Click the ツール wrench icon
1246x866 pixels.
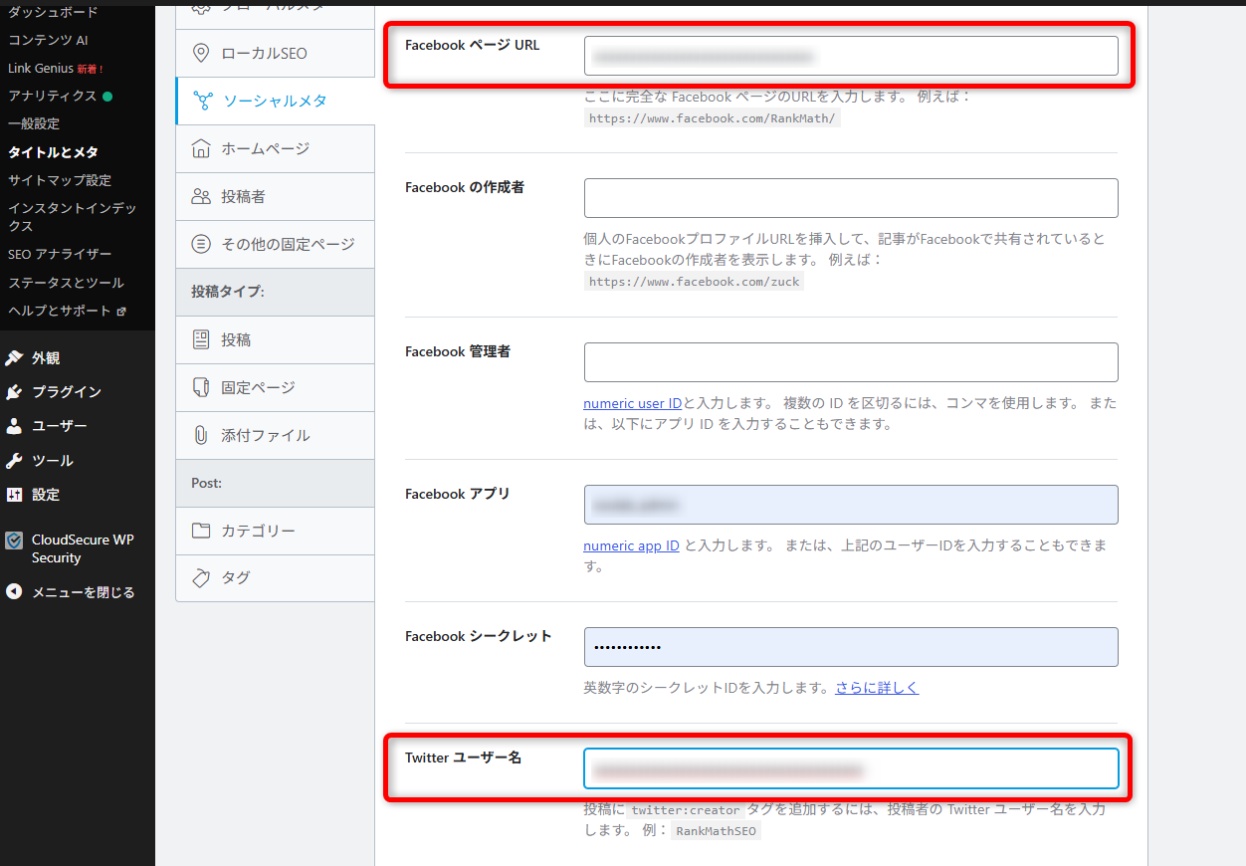click(14, 461)
